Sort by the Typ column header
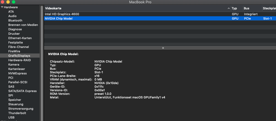 point(234,9)
